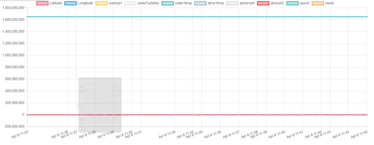The width and height of the screenshot is (374, 145).
Task: Click the epoch data point at Apr 8 11:26
Action: point(67,17)
